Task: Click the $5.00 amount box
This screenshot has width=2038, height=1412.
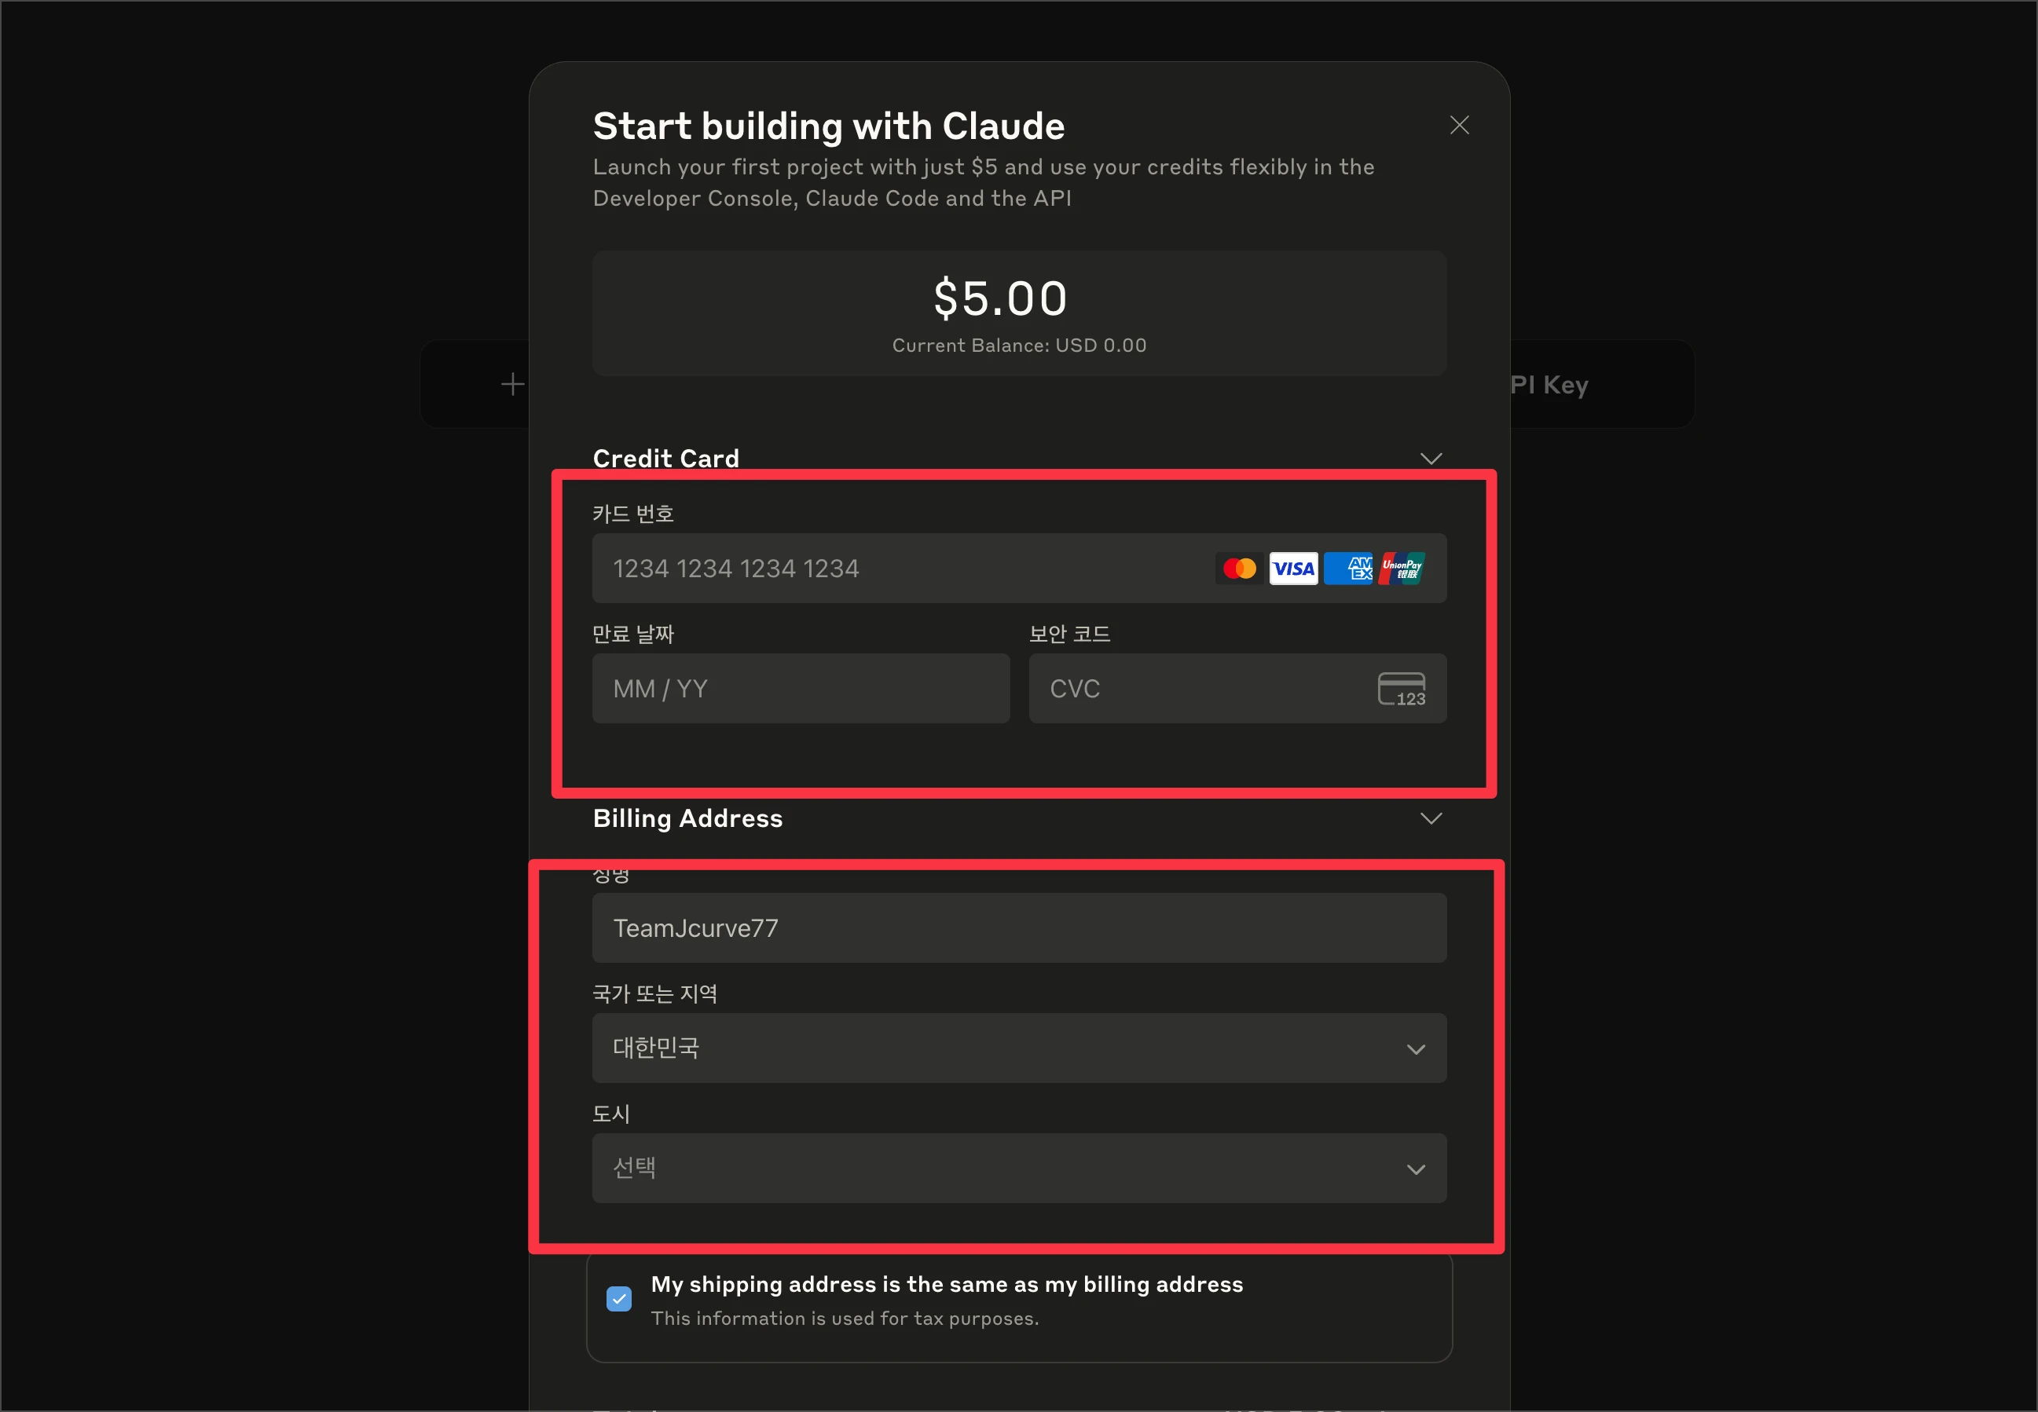Action: pyautogui.click(x=1020, y=313)
